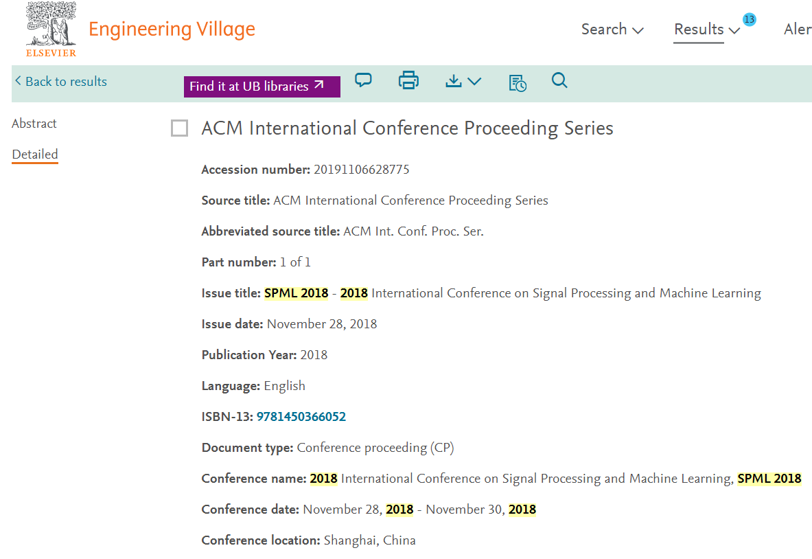Switch to the Abstract view tab
Viewport: 812px width, 559px height.
click(x=34, y=124)
